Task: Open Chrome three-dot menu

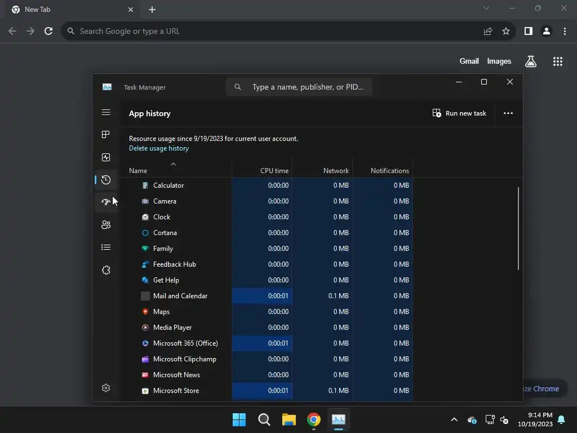Action: (565, 32)
